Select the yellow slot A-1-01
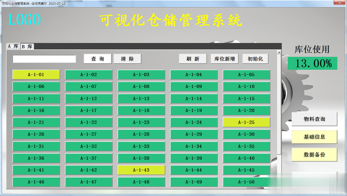Viewport: 347px width, 196px height. pos(36,75)
